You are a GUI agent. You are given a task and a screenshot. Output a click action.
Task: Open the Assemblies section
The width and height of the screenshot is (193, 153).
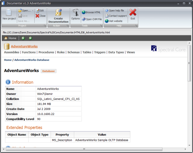(x=11, y=52)
